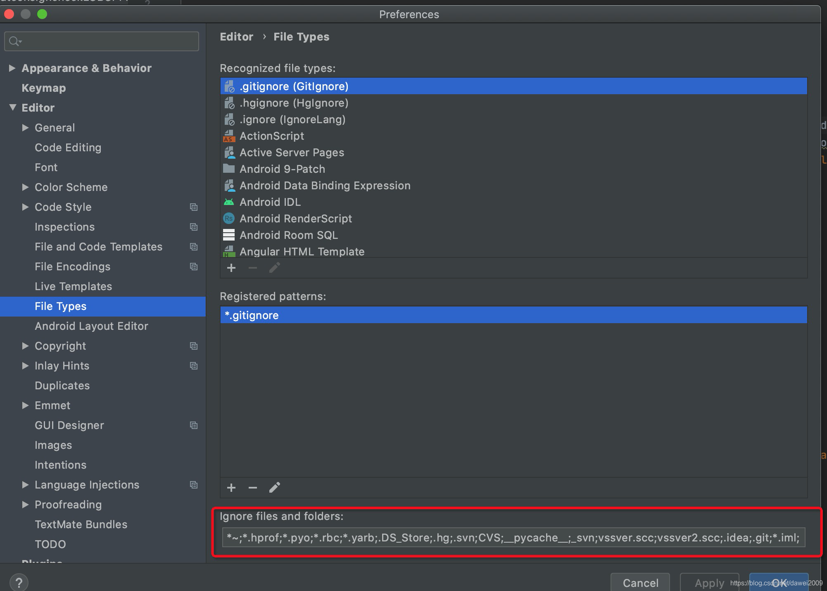
Task: Click Android RenderScript Rs icon
Action: pyautogui.click(x=228, y=218)
